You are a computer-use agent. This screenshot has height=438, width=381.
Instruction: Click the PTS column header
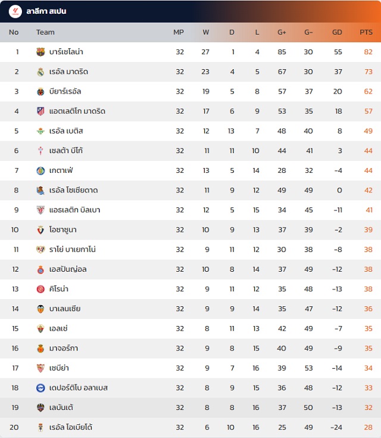point(366,32)
